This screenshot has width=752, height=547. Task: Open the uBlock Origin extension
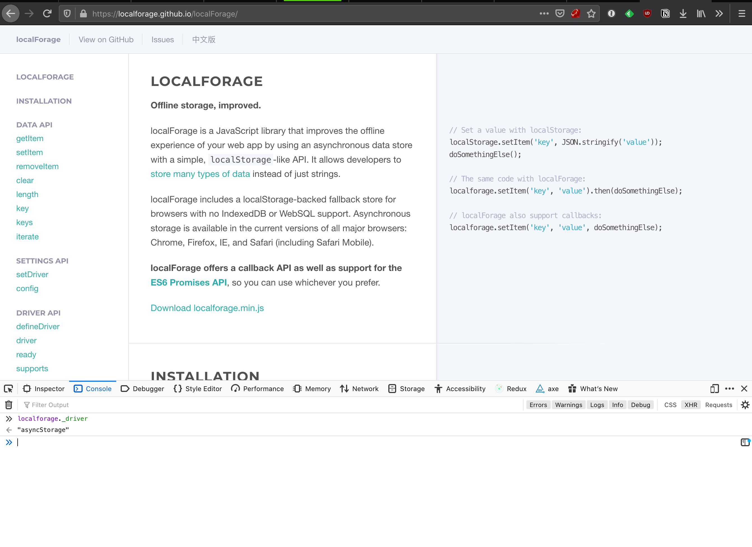(647, 14)
